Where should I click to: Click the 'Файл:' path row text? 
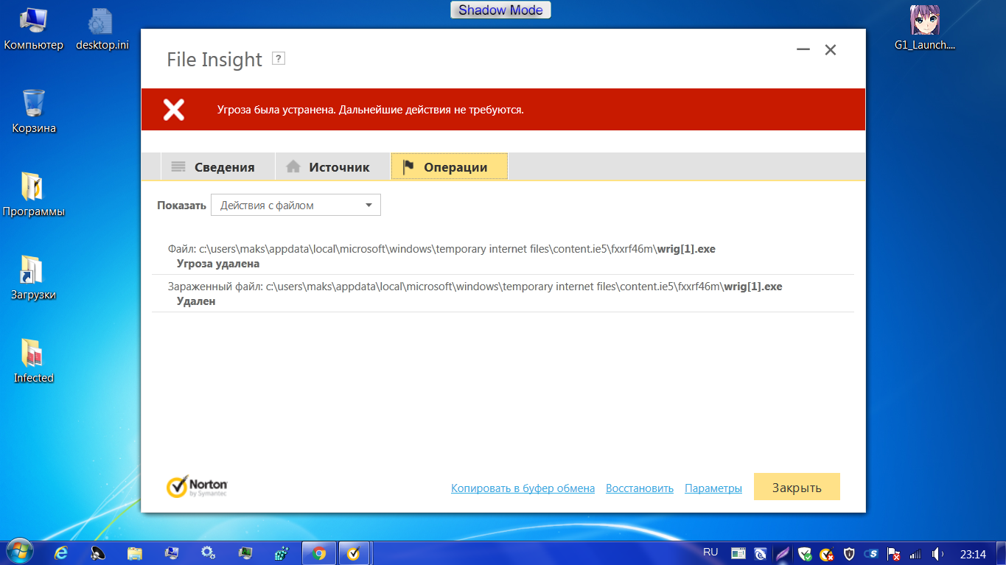point(441,249)
